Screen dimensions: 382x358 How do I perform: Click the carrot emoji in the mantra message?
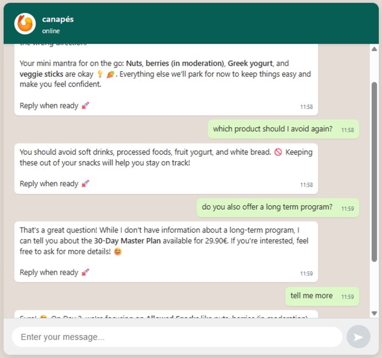coord(110,74)
